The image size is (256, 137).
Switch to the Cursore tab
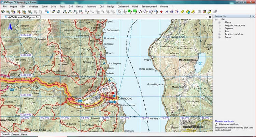click(15, 135)
